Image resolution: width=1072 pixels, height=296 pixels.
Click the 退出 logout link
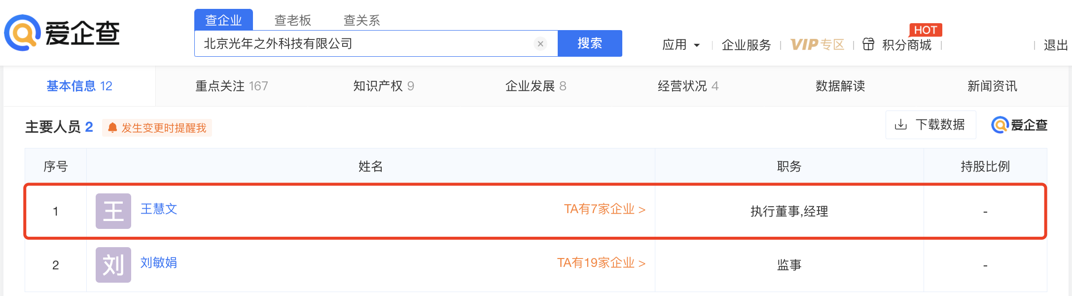[1056, 45]
